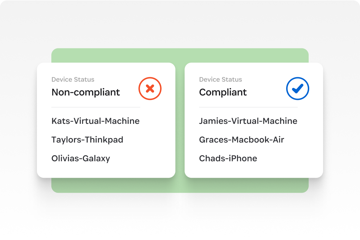The width and height of the screenshot is (360, 240).
Task: Click the red X non-compliant icon
Action: pos(150,88)
